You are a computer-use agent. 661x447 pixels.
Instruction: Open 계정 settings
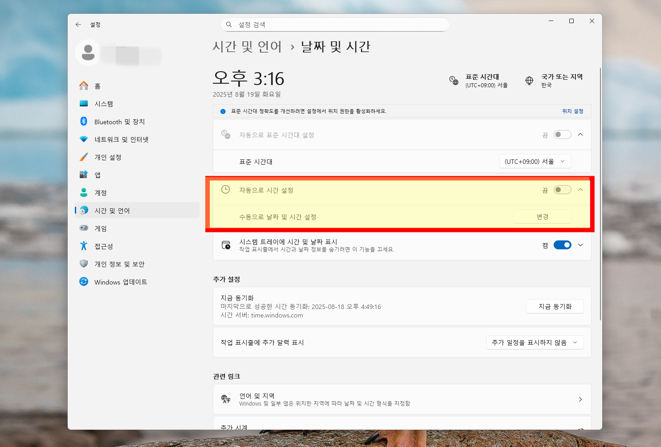(x=137, y=192)
